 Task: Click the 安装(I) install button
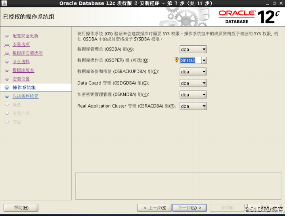(x=227, y=208)
